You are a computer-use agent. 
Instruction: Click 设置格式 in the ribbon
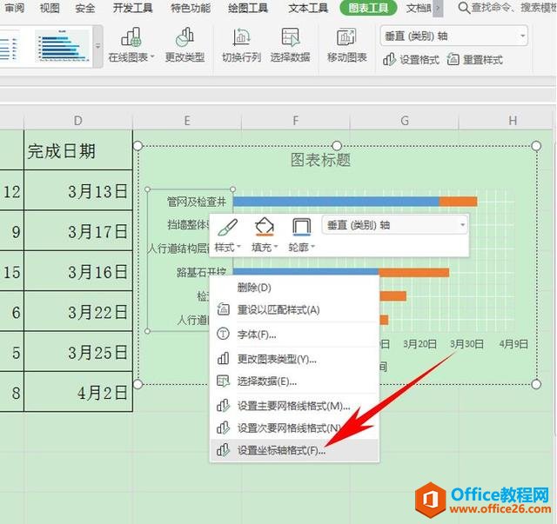[411, 60]
